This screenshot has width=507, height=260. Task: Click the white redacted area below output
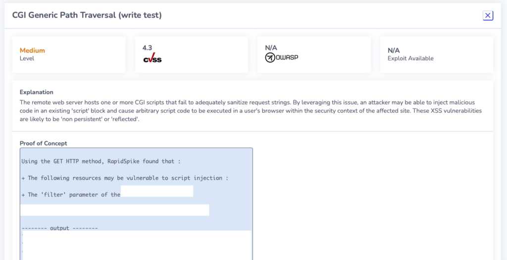137,245
